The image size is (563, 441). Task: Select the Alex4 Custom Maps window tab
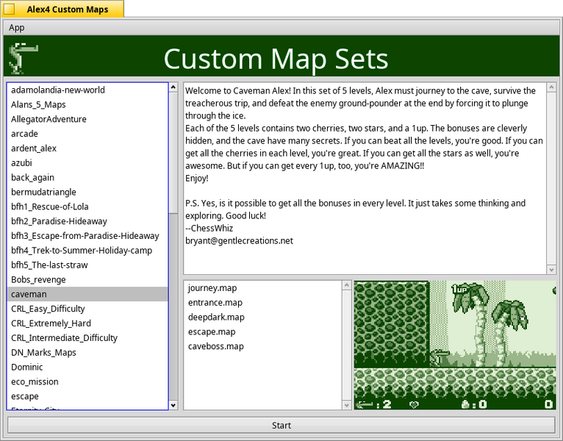pos(62,9)
